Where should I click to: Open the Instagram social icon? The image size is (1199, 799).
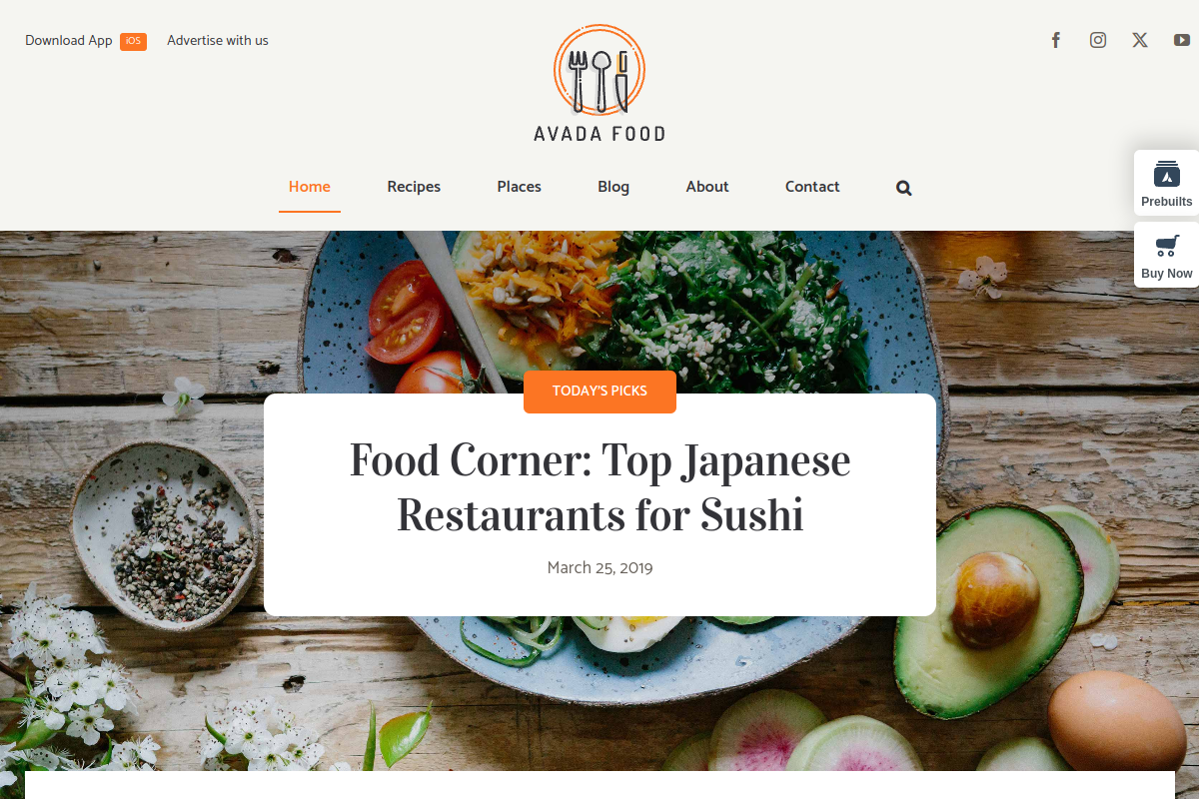1098,40
